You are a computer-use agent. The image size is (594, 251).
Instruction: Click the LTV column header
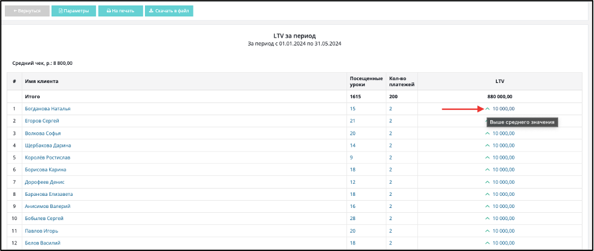click(x=501, y=81)
